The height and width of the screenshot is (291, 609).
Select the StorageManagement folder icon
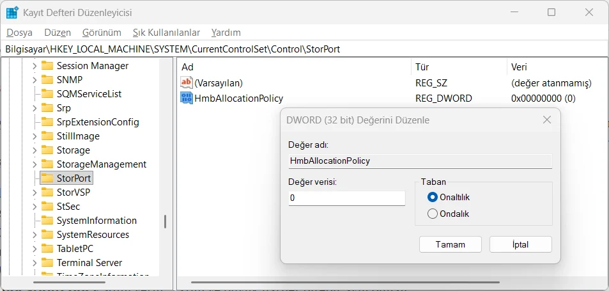47,164
